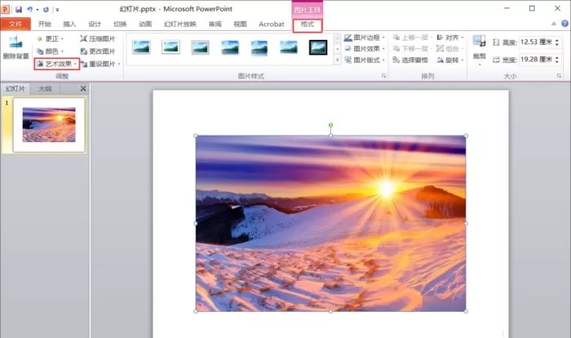Switch to the Acrobat tab
571x338 pixels.
pyautogui.click(x=272, y=24)
